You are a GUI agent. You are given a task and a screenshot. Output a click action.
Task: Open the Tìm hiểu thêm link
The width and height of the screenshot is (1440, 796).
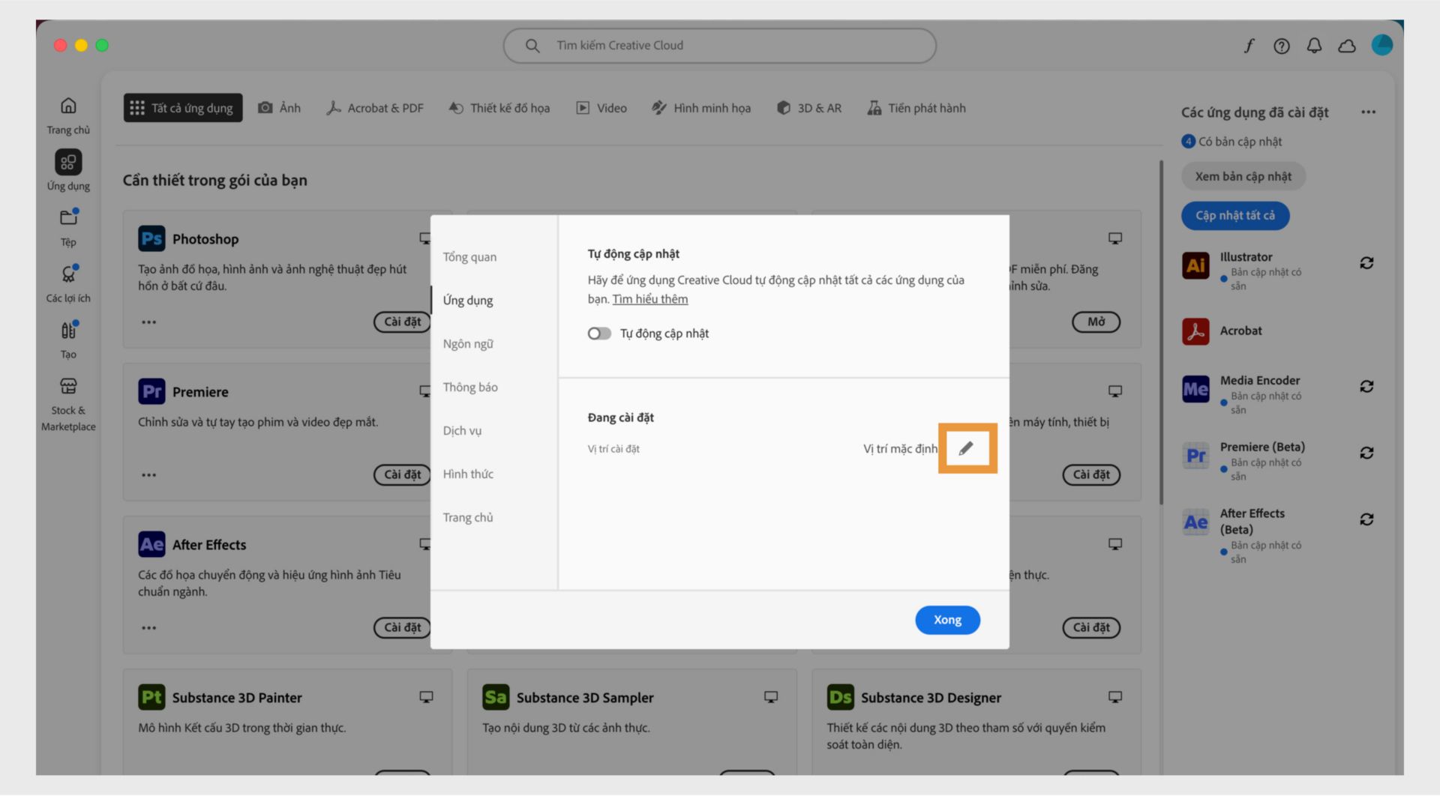649,299
